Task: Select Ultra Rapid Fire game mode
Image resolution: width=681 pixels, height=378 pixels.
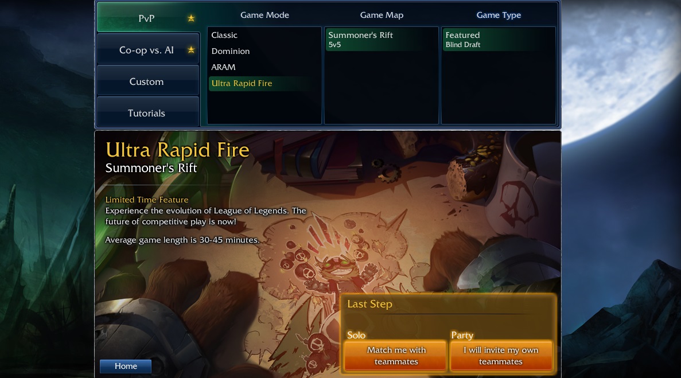Action: 264,83
